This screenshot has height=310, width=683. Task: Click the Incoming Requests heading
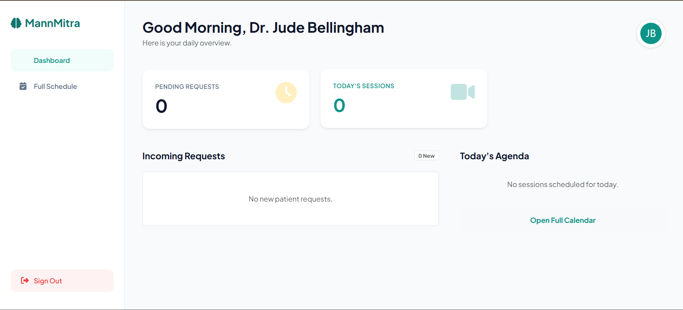pyautogui.click(x=183, y=156)
